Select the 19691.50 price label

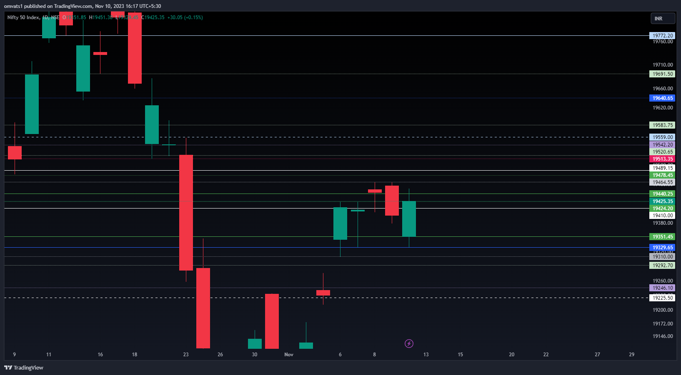[662, 74]
